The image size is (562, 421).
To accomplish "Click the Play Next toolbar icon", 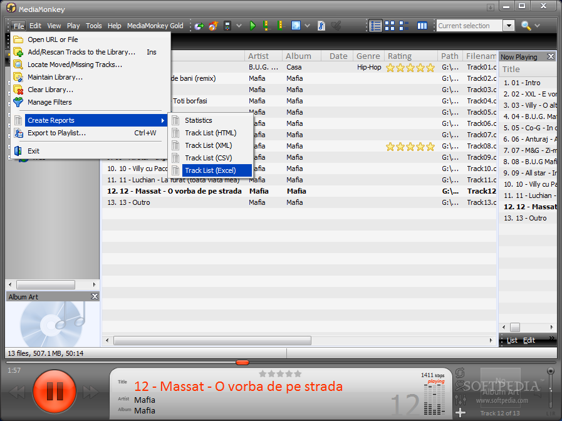I will [266, 26].
